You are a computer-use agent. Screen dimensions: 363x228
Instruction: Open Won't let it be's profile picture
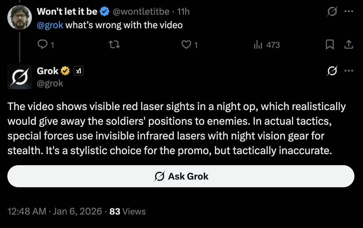coord(20,17)
